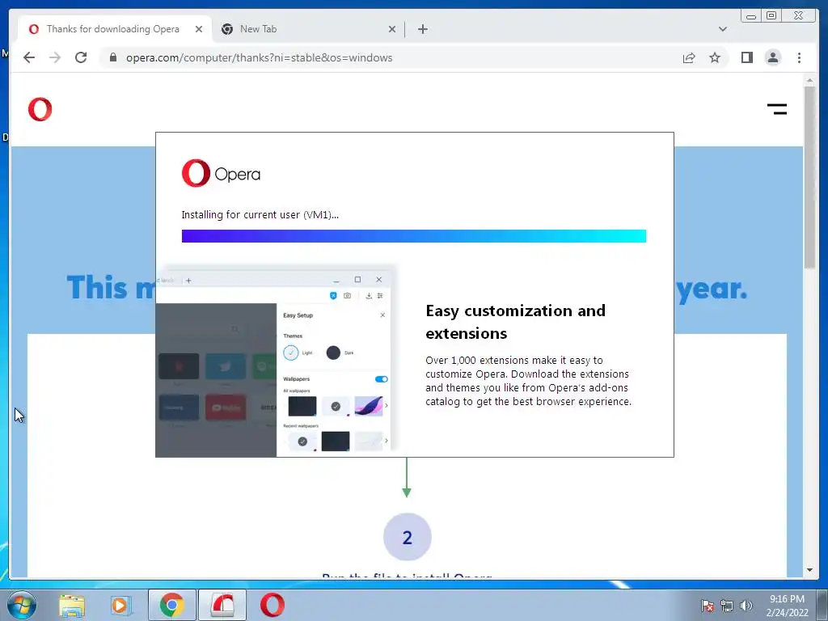The image size is (828, 621).
Task: Click the vertical scrollbar thumb
Action: click(809, 177)
